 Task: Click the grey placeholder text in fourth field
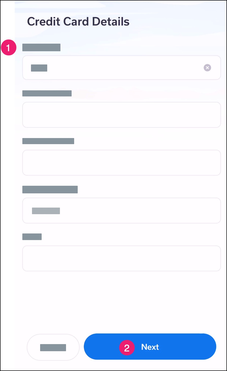tap(46, 211)
